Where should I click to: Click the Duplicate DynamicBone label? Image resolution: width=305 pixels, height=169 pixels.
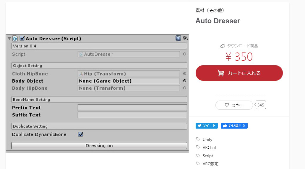[x=39, y=134]
